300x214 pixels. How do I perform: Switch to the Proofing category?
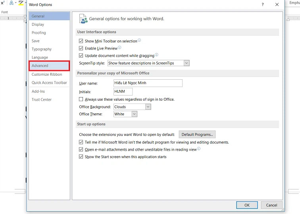39,33
